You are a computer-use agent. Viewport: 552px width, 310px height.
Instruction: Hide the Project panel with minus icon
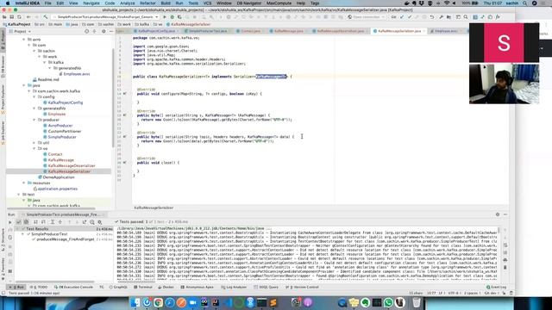pyautogui.click(x=111, y=31)
